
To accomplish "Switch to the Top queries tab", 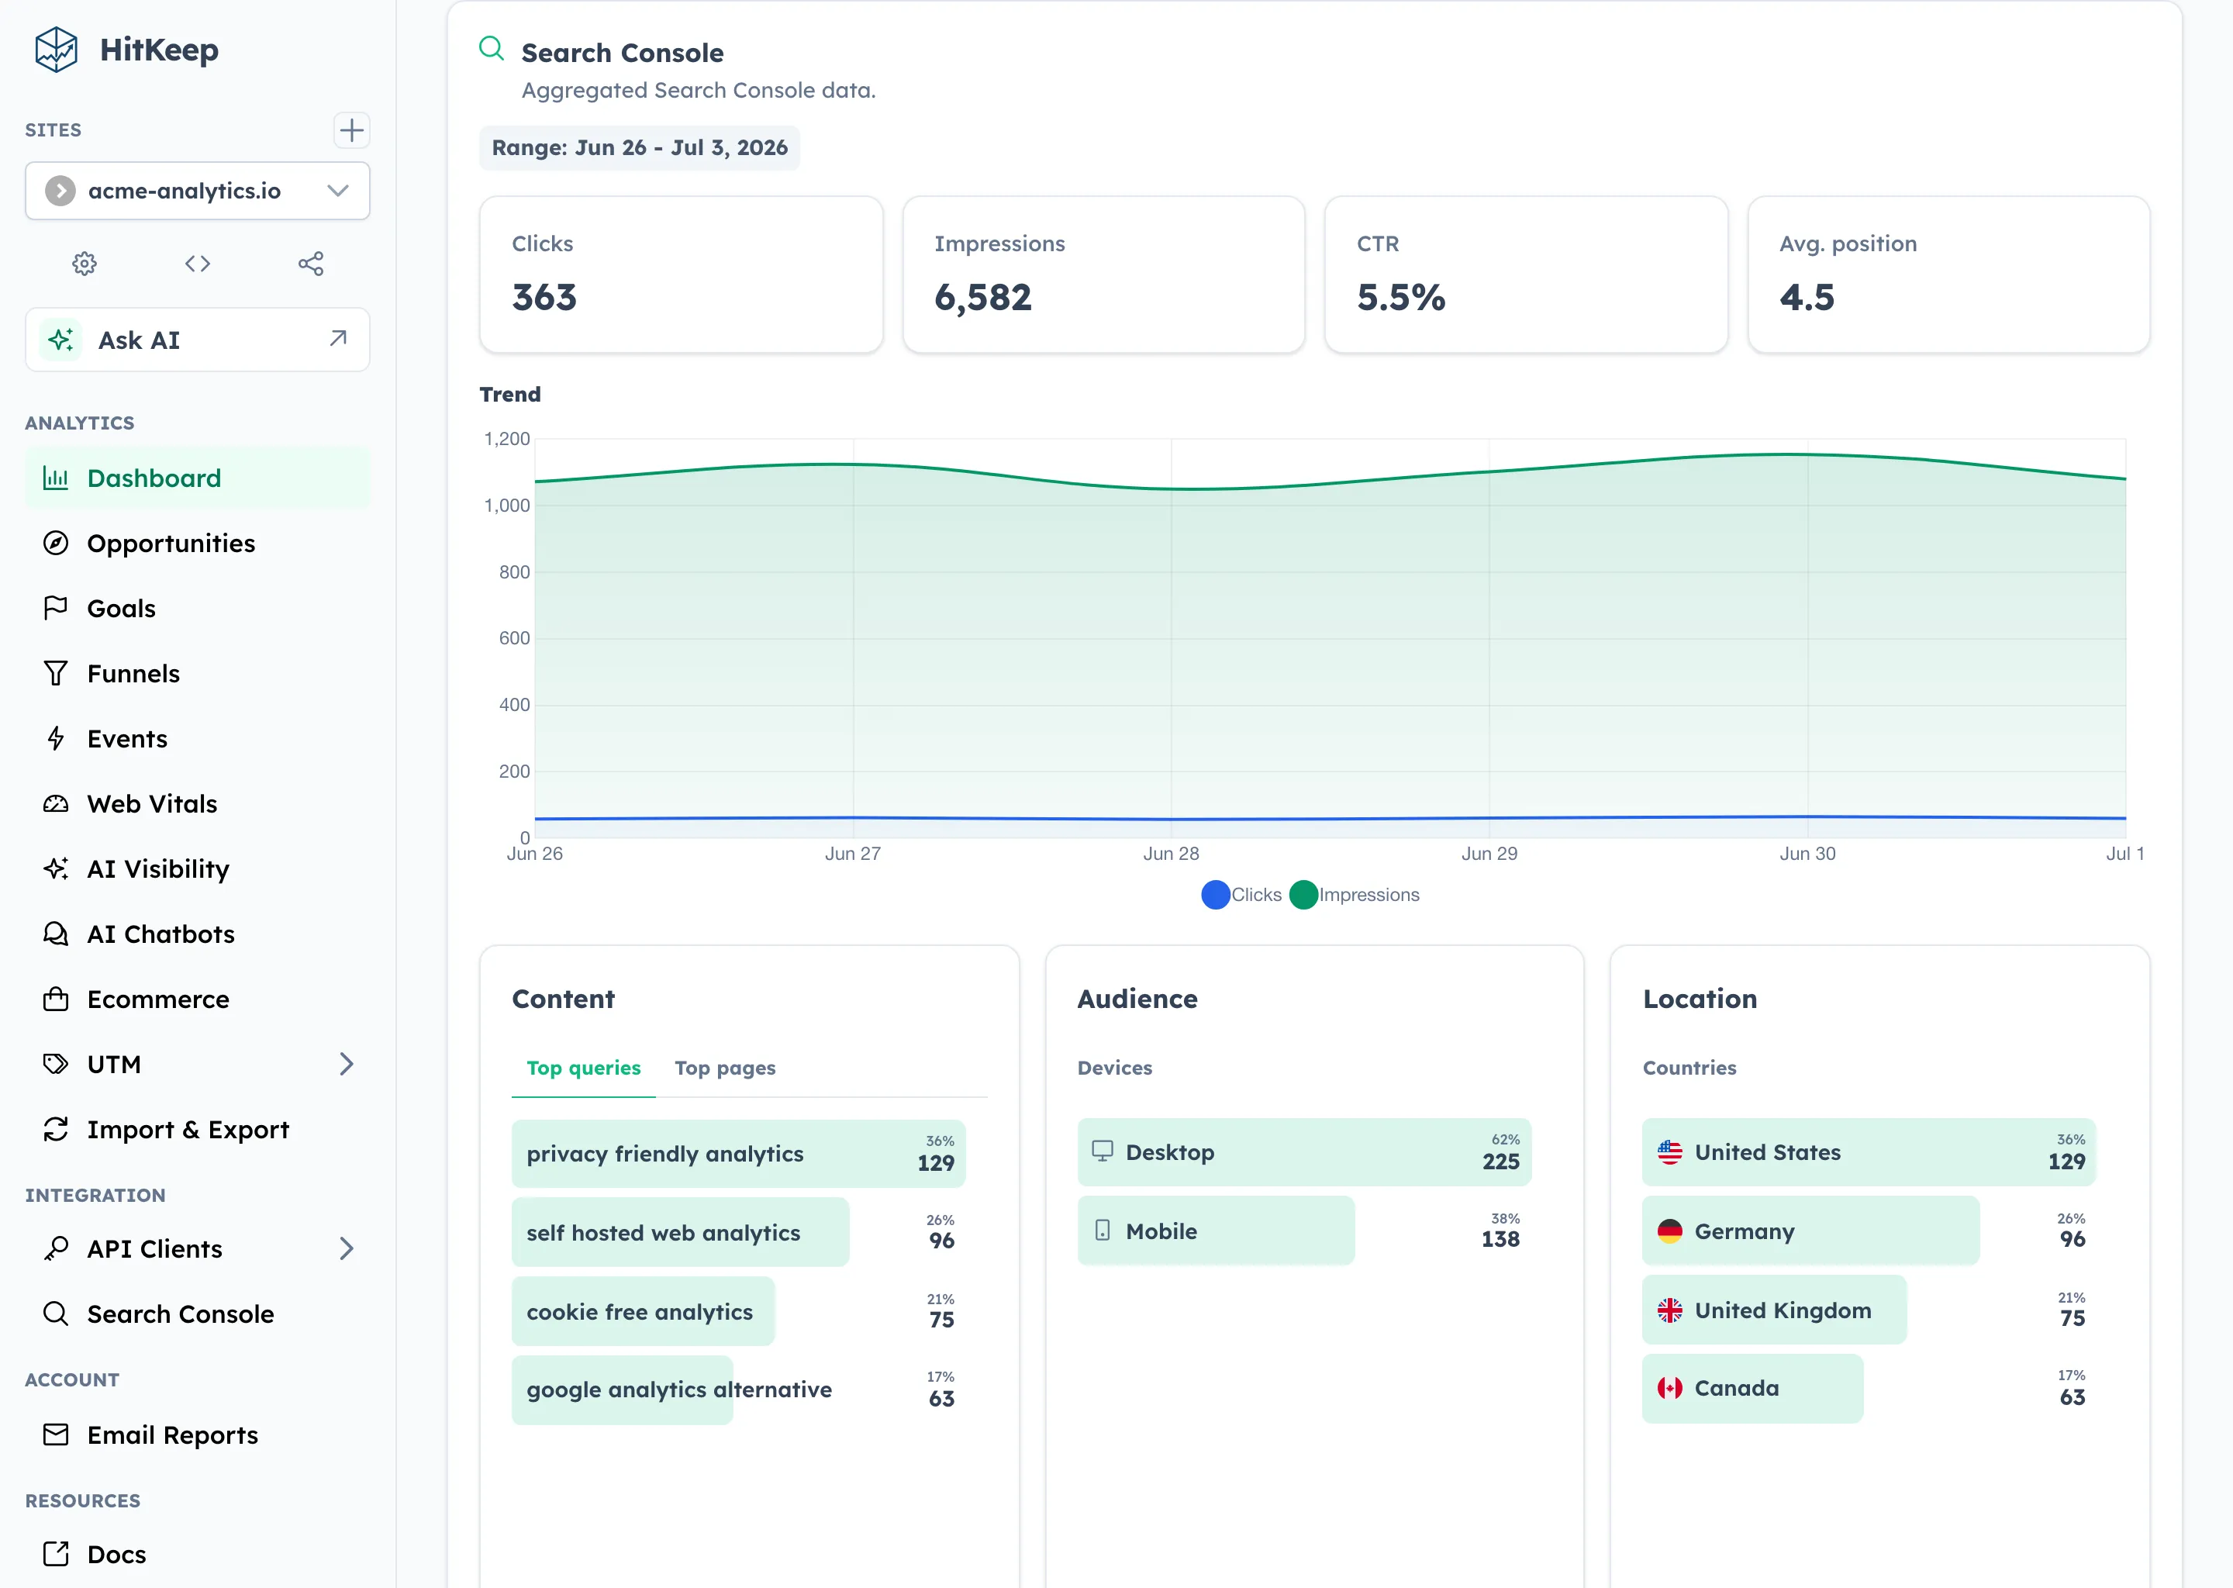I will click(x=584, y=1068).
